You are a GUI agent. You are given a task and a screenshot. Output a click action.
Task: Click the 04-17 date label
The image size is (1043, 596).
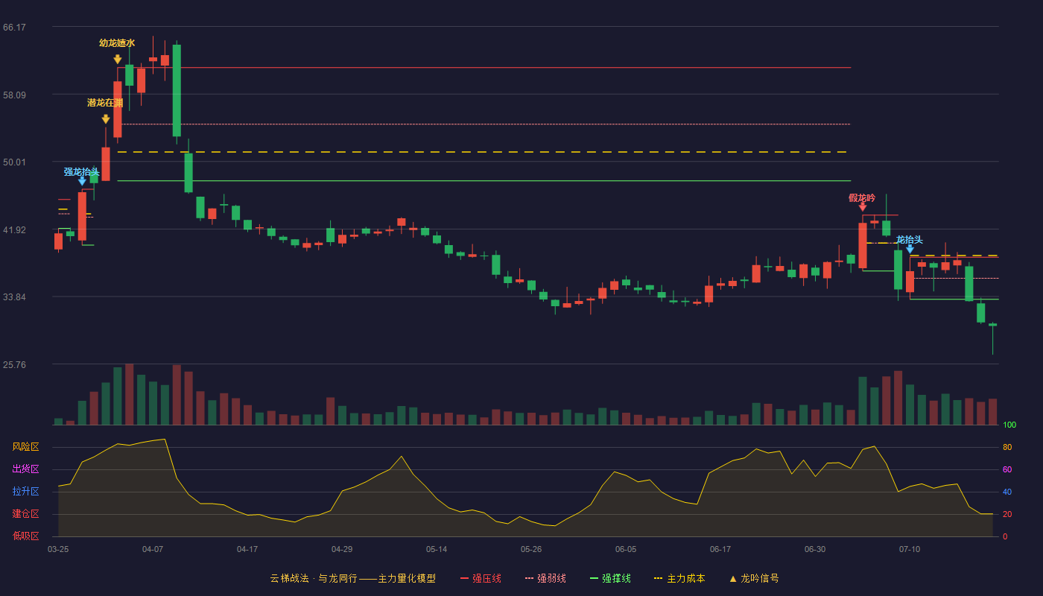[x=247, y=549]
